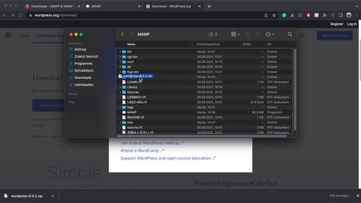Bookmark this page with star icon
Viewport: 361px width, 203px height.
274,15
